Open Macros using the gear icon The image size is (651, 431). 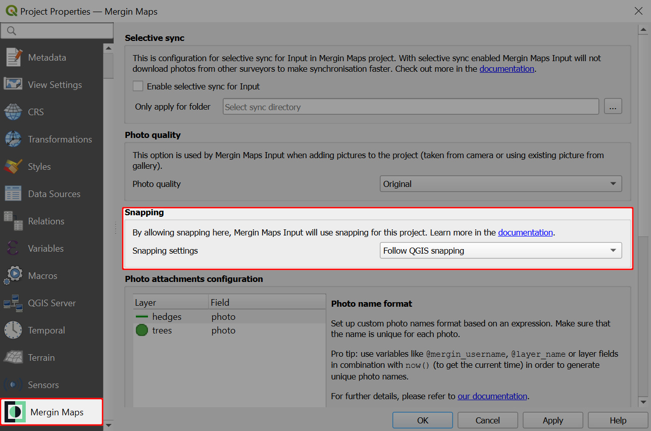14,275
